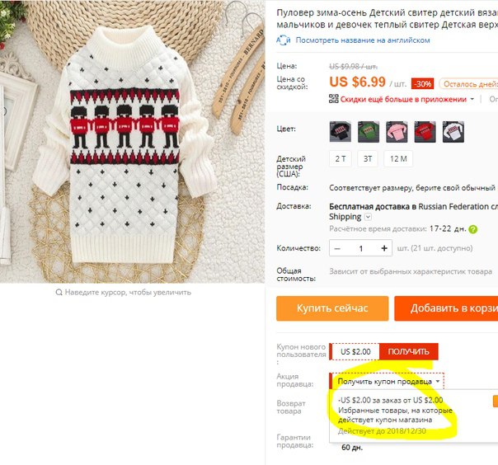The height and width of the screenshot is (465, 498).
Task: Click the QR code icon for app discounts
Action: pos(333,99)
